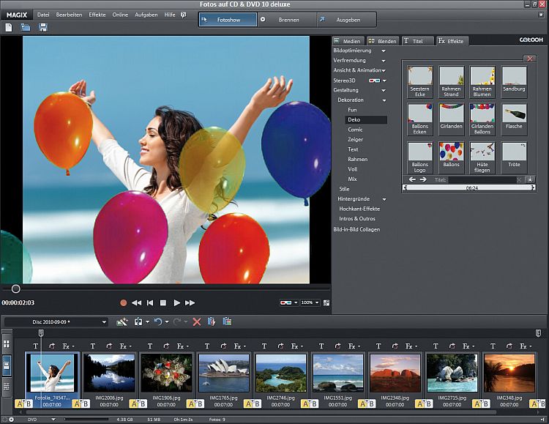Click the save project disk icon
The width and height of the screenshot is (549, 424).
tap(43, 27)
